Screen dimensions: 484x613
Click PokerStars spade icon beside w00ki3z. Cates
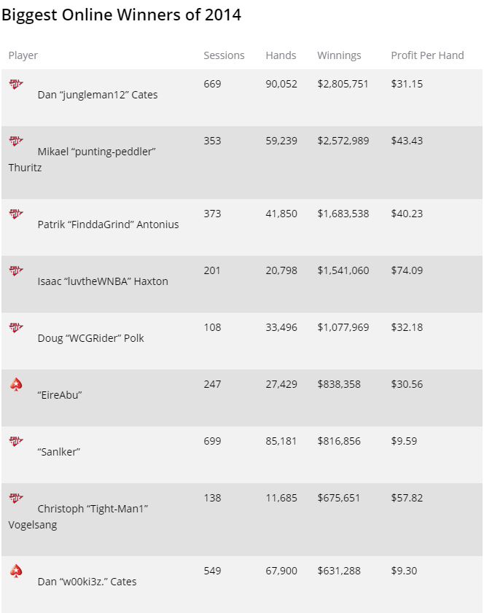(x=16, y=571)
